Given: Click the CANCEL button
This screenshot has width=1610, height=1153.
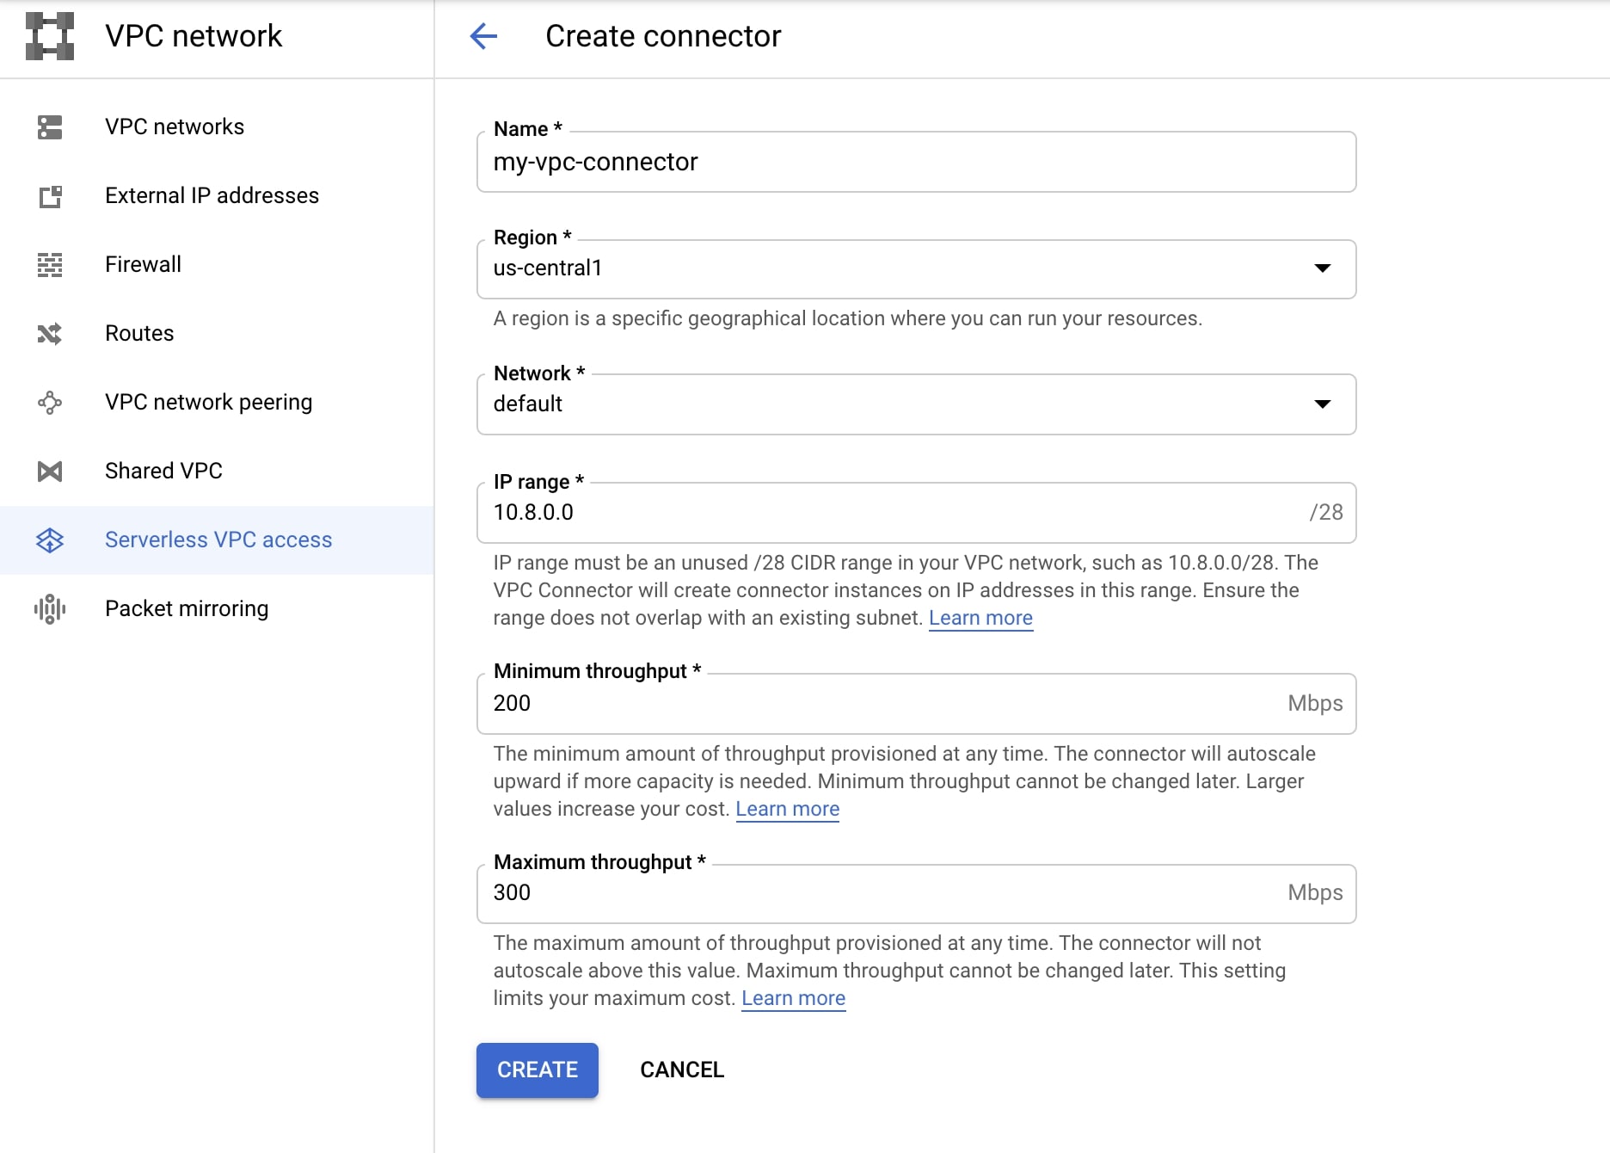Looking at the screenshot, I should (x=682, y=1070).
